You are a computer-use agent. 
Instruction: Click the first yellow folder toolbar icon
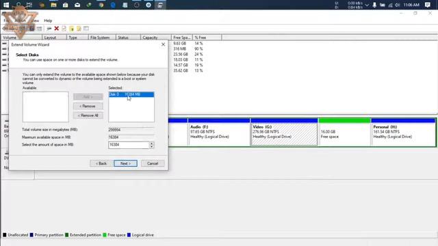pyautogui.click(x=71, y=29)
